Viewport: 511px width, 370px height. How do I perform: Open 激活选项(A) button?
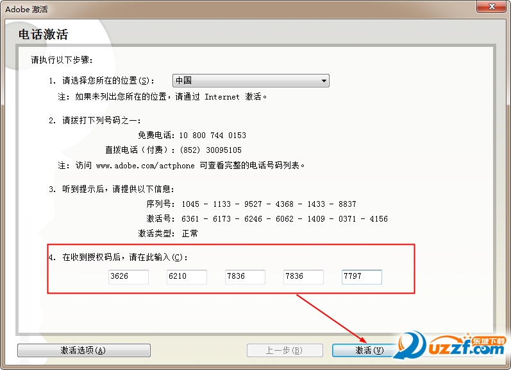point(84,350)
